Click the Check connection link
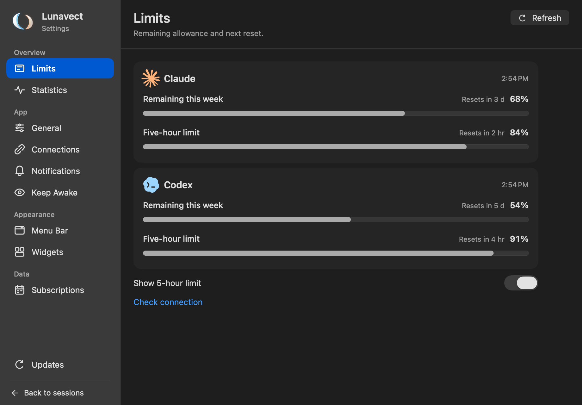The image size is (582, 405). (168, 302)
